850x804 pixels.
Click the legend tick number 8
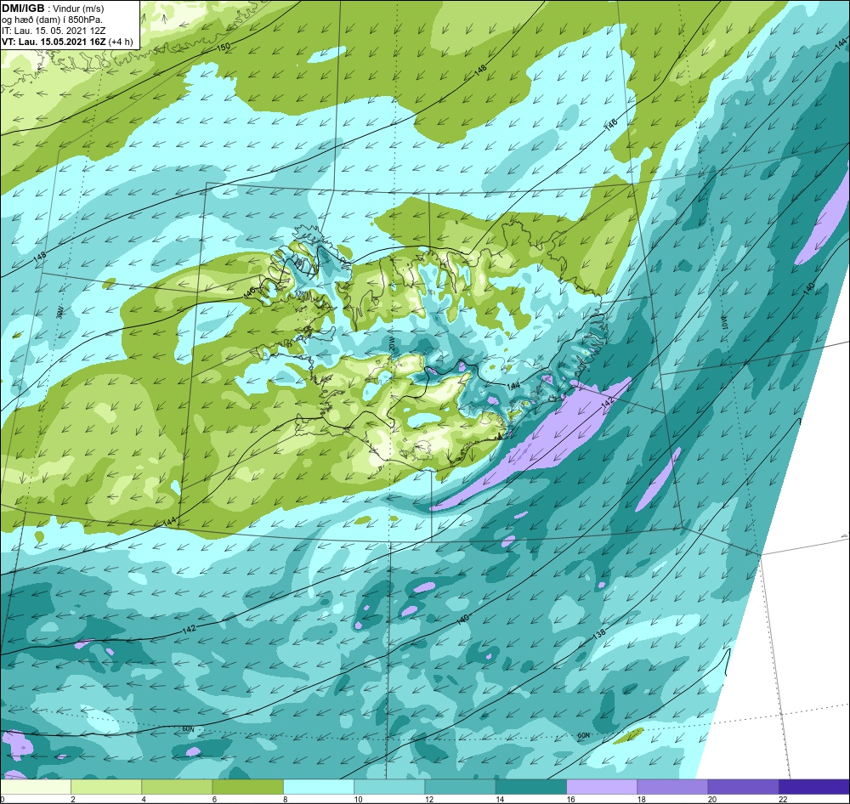(x=285, y=799)
